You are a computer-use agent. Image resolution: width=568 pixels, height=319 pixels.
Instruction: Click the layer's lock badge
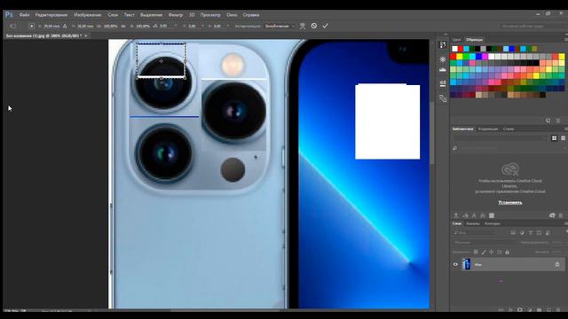[x=557, y=264]
